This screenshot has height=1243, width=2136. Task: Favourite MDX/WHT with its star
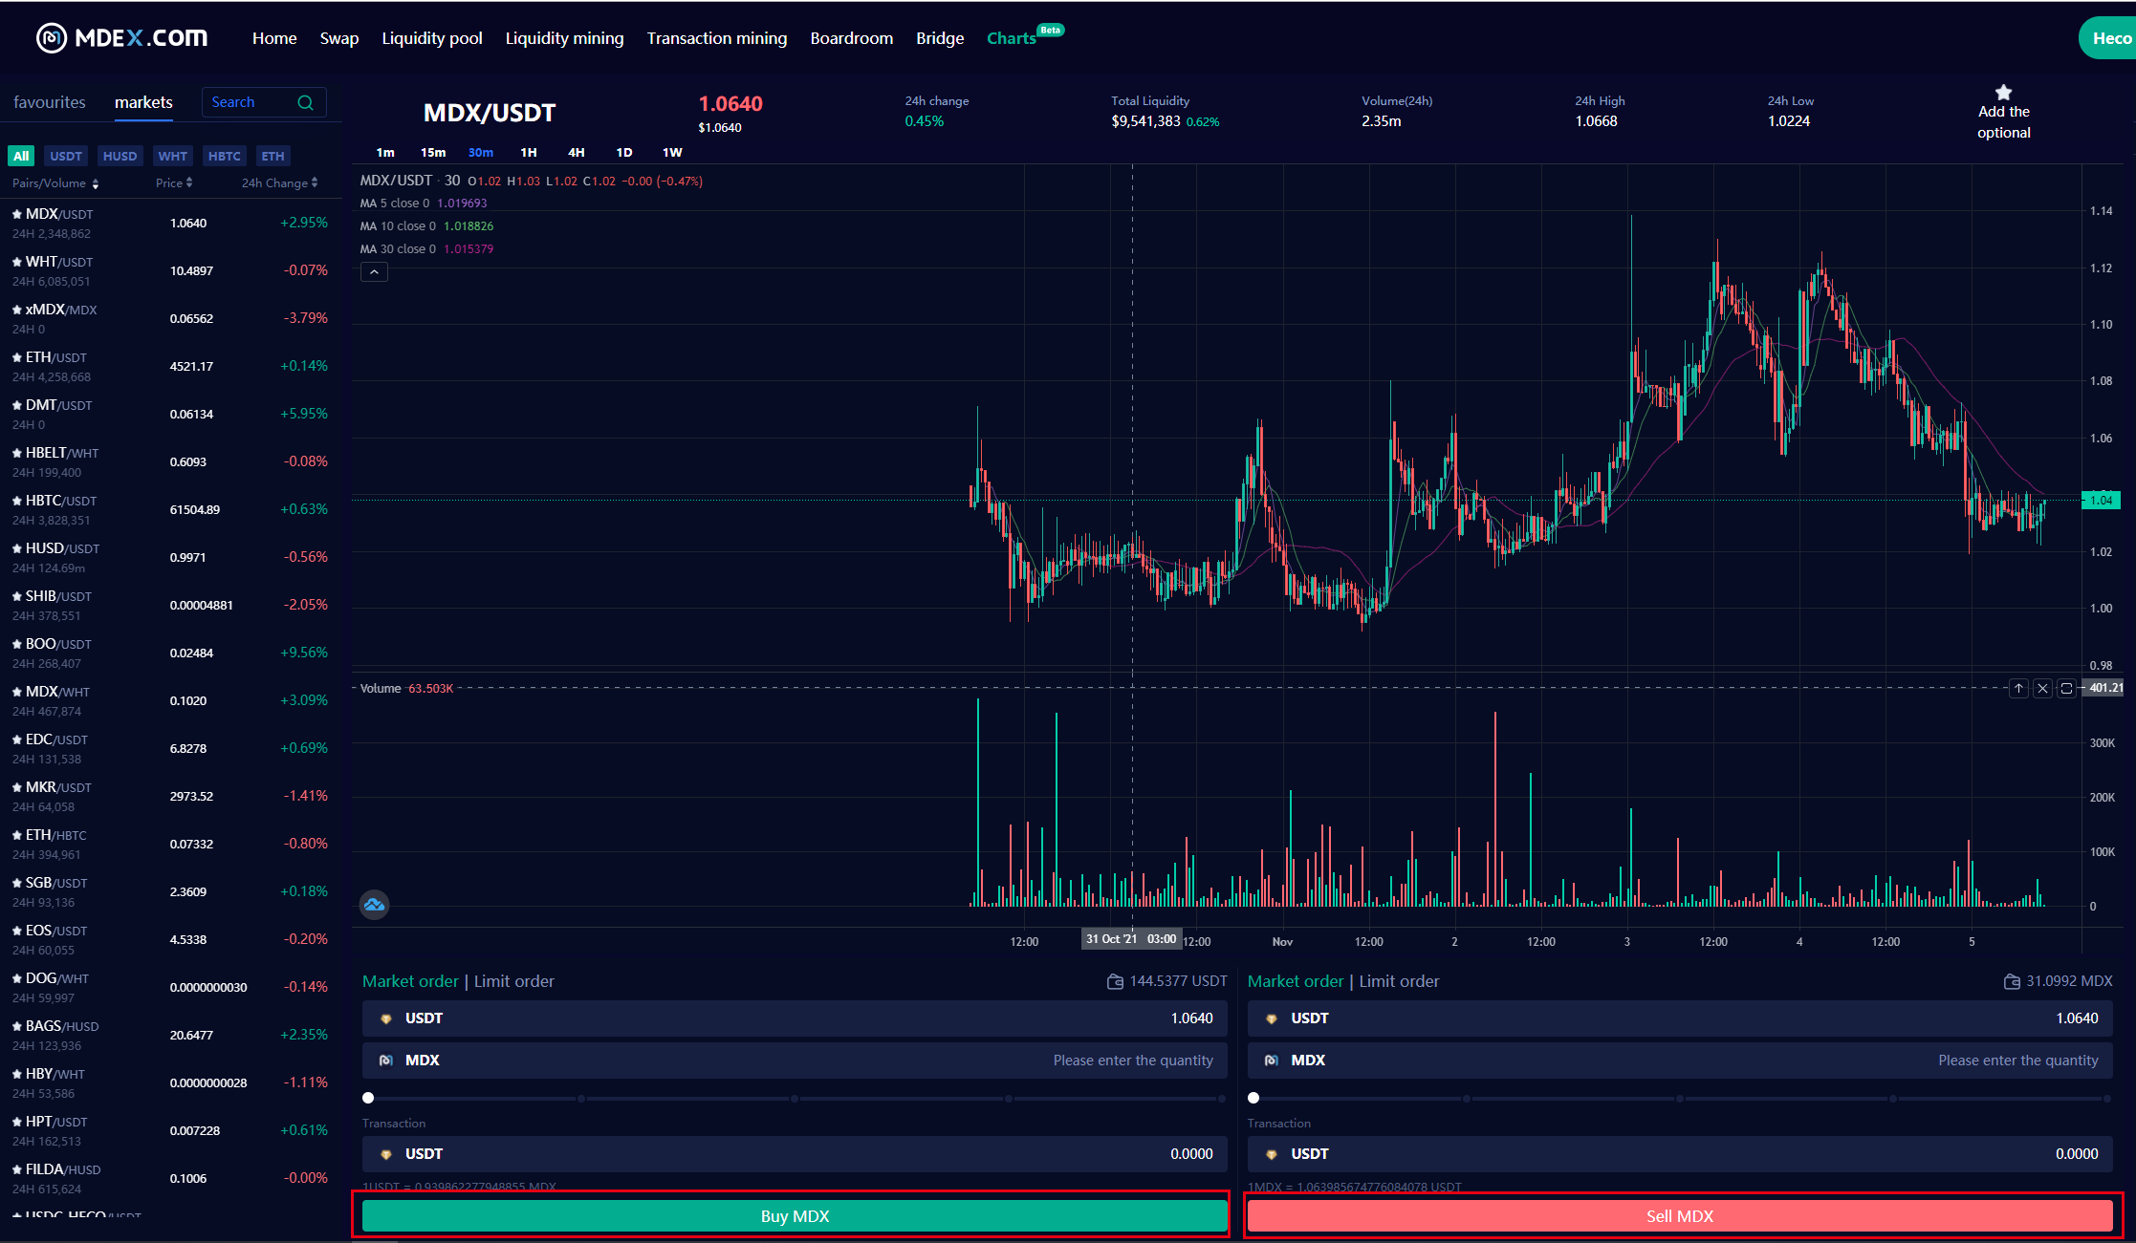(x=17, y=692)
